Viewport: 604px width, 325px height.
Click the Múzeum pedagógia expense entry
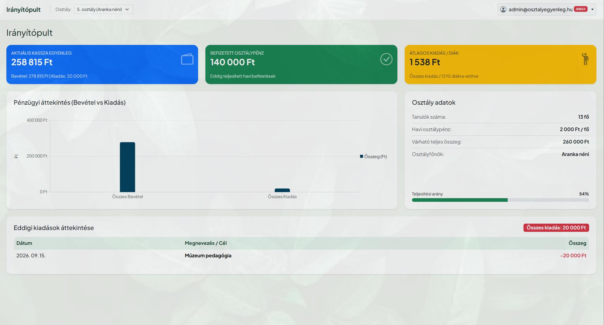pyautogui.click(x=208, y=256)
